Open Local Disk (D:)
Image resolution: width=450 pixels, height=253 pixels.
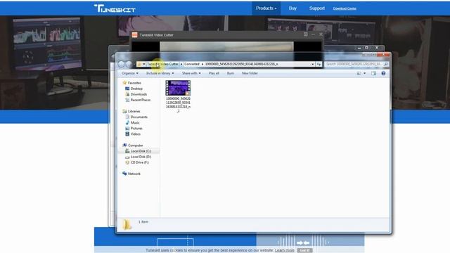tap(141, 157)
